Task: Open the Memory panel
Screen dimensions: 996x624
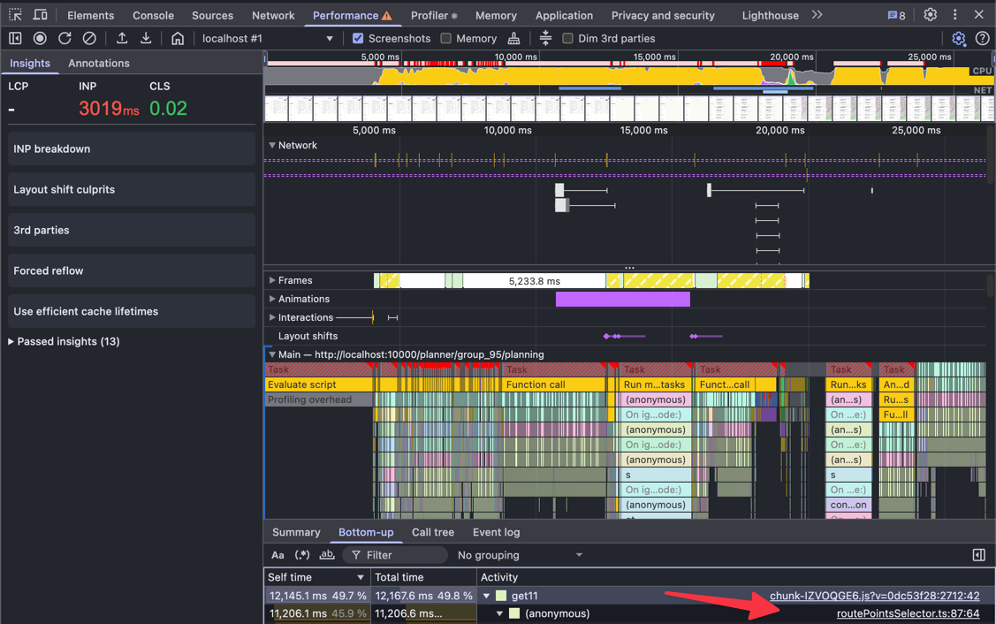Action: (x=496, y=15)
